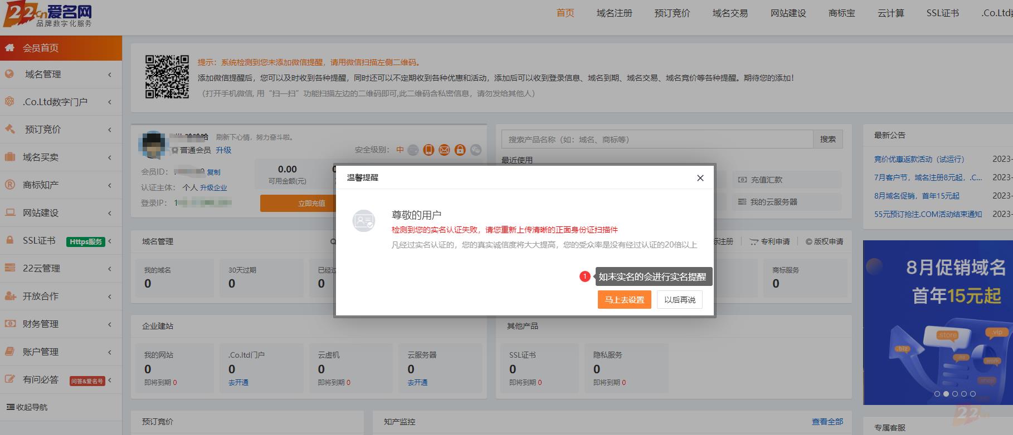This screenshot has height=435, width=1013.
Task: Dismiss the reminder with 以后再说
Action: [x=679, y=300]
